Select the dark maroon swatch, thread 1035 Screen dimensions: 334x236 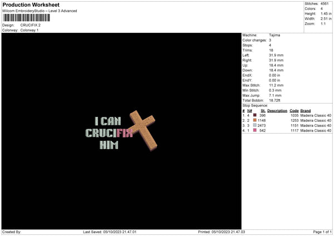(255, 115)
